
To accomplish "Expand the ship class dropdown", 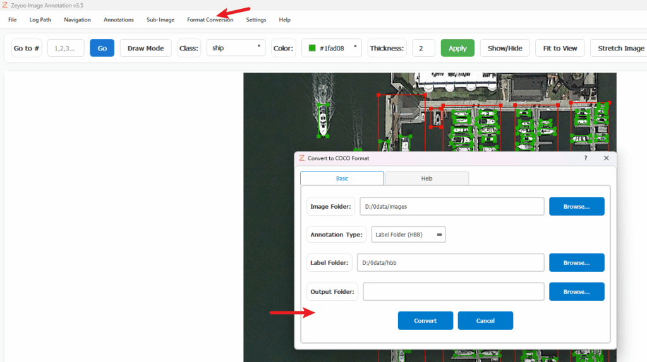I will click(x=236, y=48).
